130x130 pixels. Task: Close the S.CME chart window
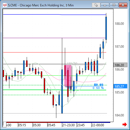click(x=123, y=5)
